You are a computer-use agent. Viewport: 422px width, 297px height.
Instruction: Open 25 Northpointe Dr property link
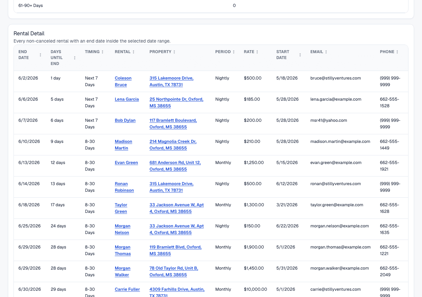point(176,103)
